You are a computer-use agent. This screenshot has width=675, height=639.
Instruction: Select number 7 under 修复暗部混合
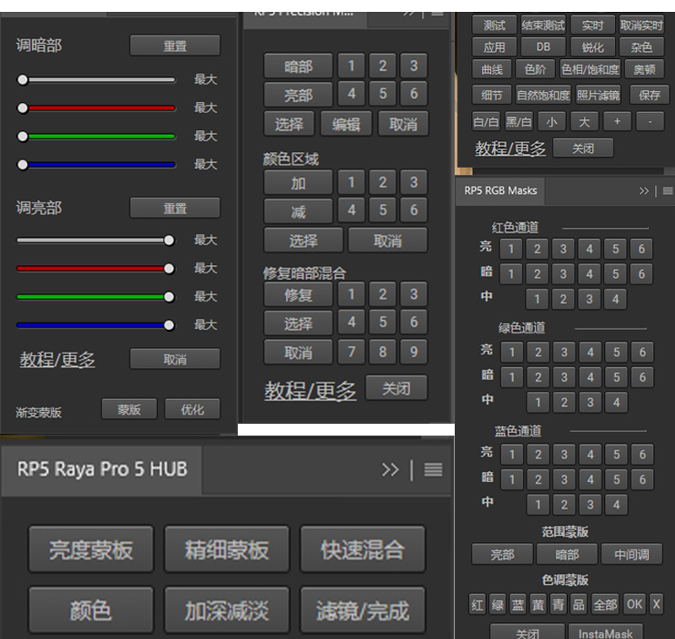coord(351,352)
